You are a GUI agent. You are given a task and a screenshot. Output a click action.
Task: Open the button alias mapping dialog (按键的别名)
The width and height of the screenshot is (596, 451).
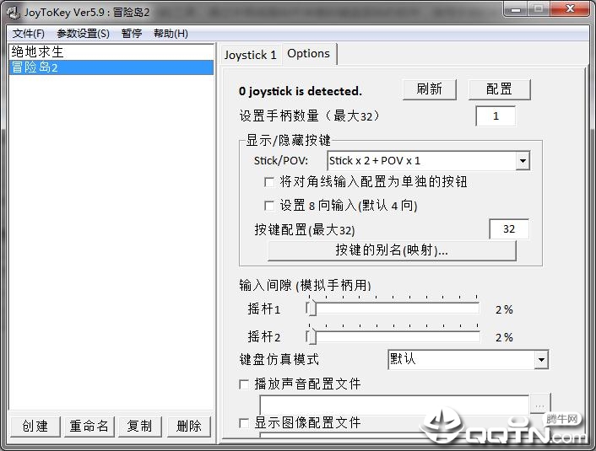(392, 250)
